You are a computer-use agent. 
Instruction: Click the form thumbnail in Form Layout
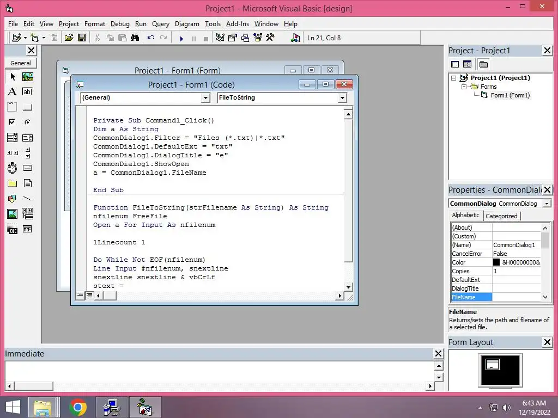tap(493, 364)
